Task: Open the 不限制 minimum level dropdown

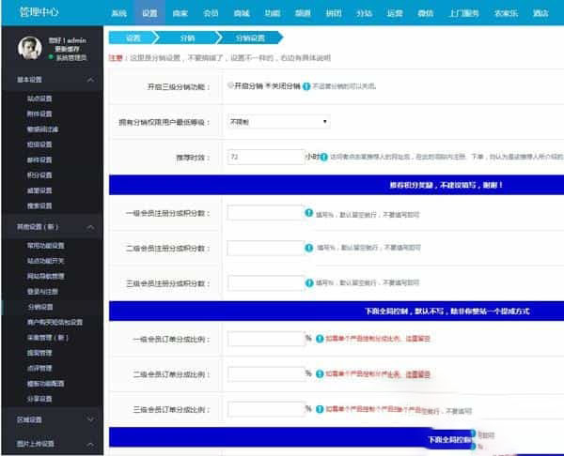Action: tap(278, 121)
